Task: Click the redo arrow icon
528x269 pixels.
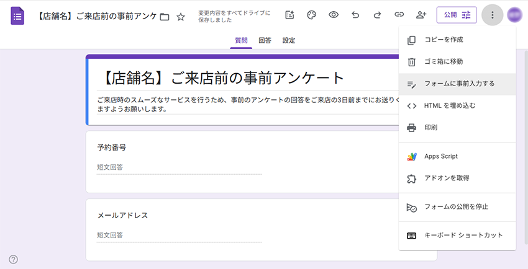Action: [377, 15]
